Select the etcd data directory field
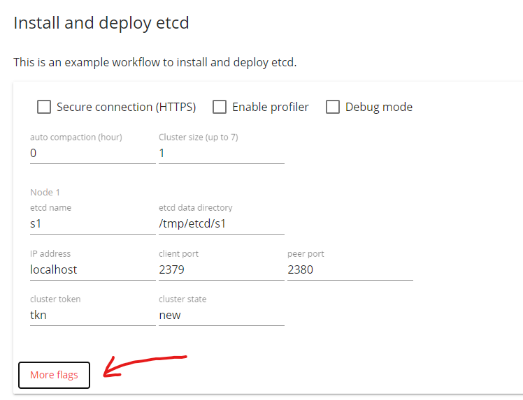Image resolution: width=523 pixels, height=400 pixels. click(222, 223)
